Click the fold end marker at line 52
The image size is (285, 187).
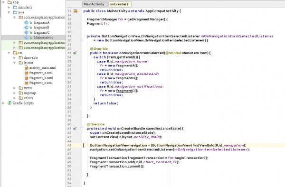(x=82, y=175)
